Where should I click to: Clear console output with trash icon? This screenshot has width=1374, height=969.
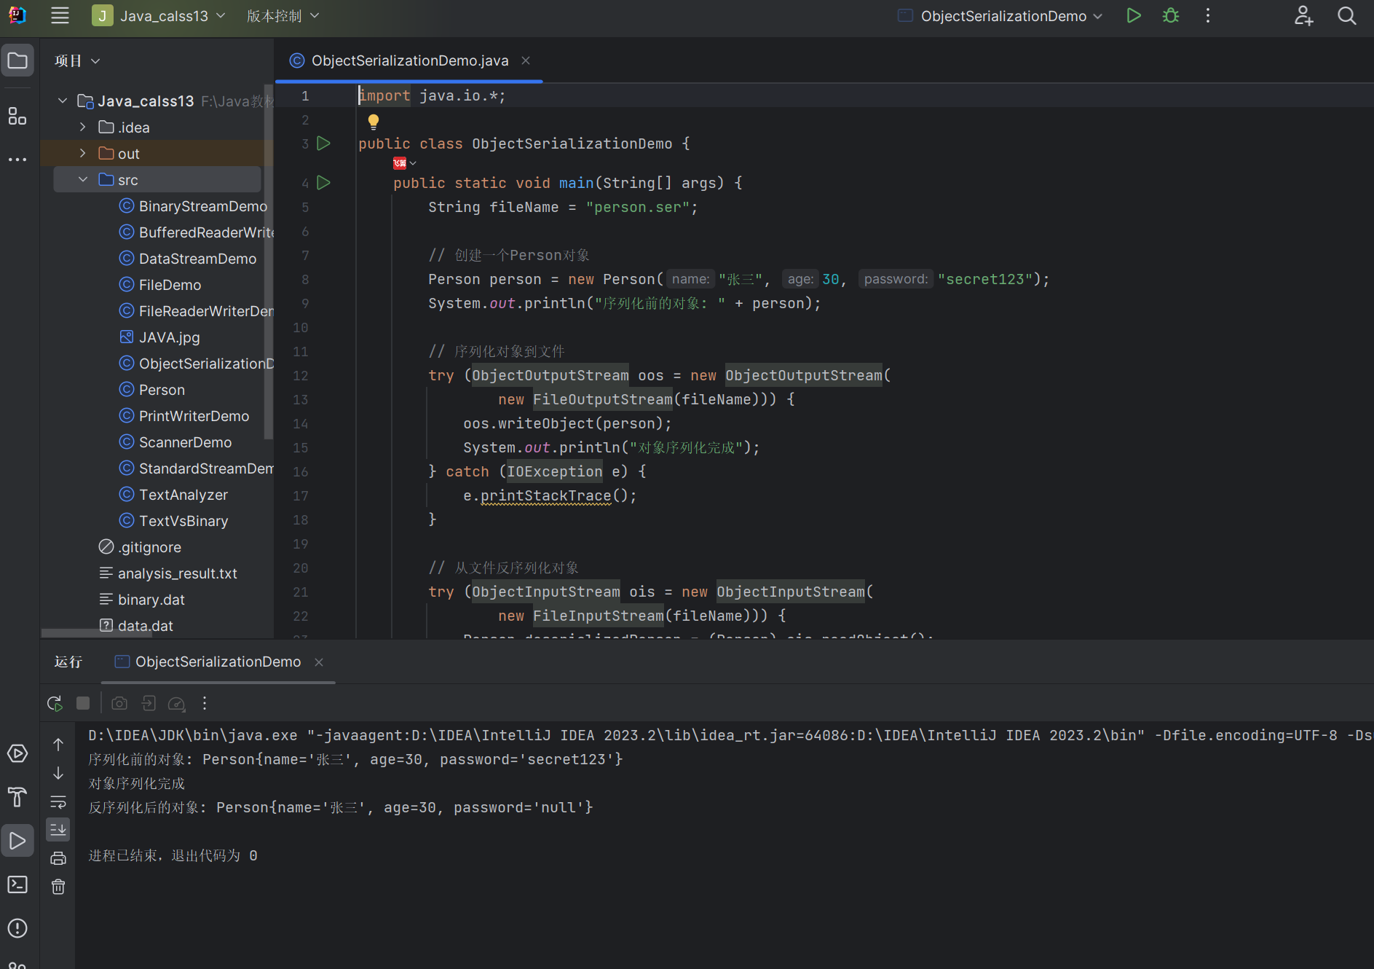click(x=58, y=887)
